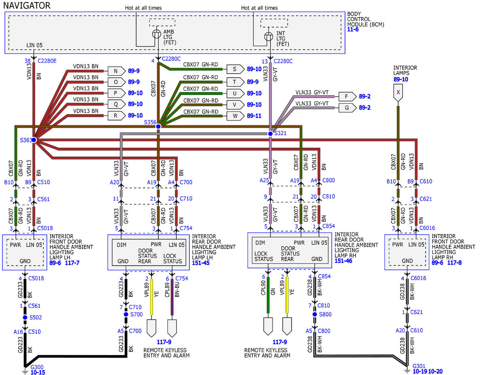Click the off-page connector V
The height and width of the screenshot is (375, 486).
[x=235, y=104]
